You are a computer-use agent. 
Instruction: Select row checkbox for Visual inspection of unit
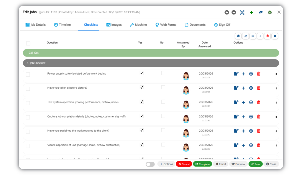(x=28, y=146)
